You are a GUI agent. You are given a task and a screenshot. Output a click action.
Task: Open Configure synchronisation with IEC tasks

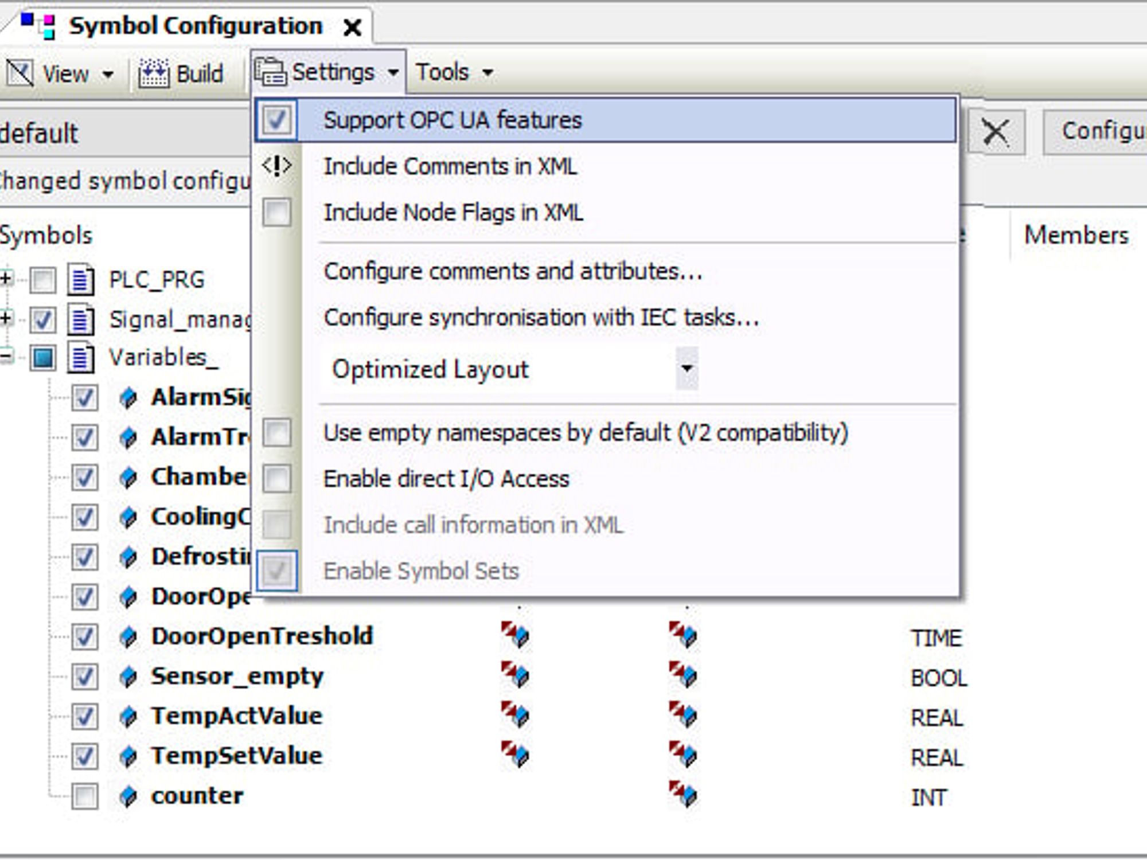point(541,317)
